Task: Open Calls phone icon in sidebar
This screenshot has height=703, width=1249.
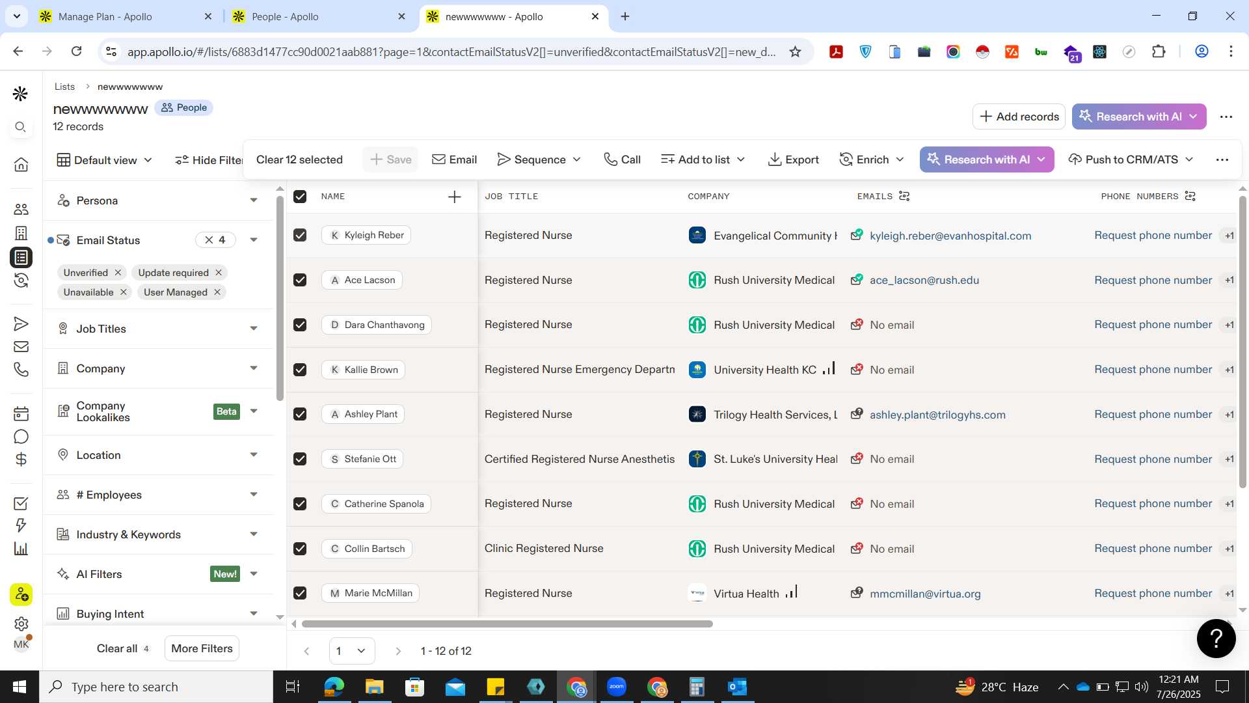Action: [21, 370]
